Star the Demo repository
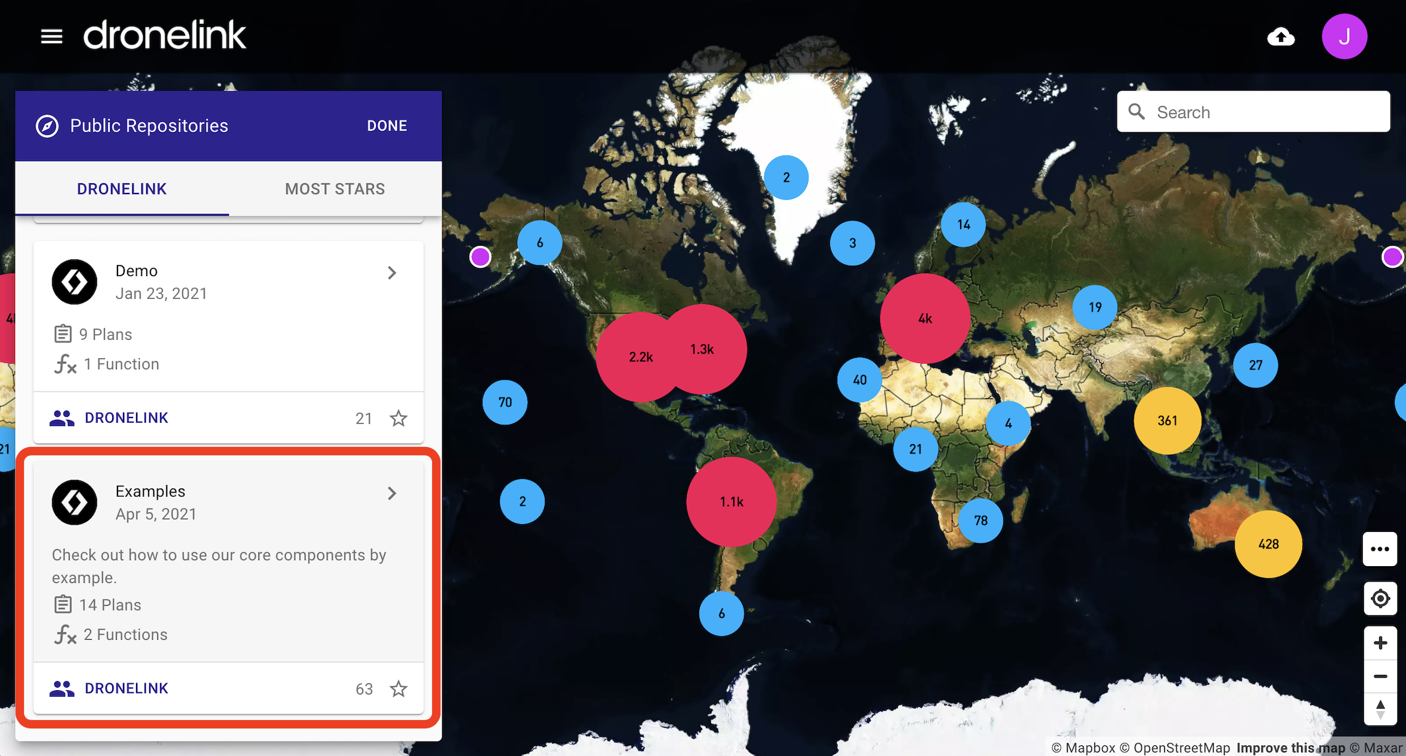 399,418
